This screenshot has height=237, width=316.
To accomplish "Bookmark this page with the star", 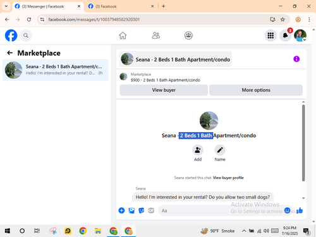I will pos(283,20).
